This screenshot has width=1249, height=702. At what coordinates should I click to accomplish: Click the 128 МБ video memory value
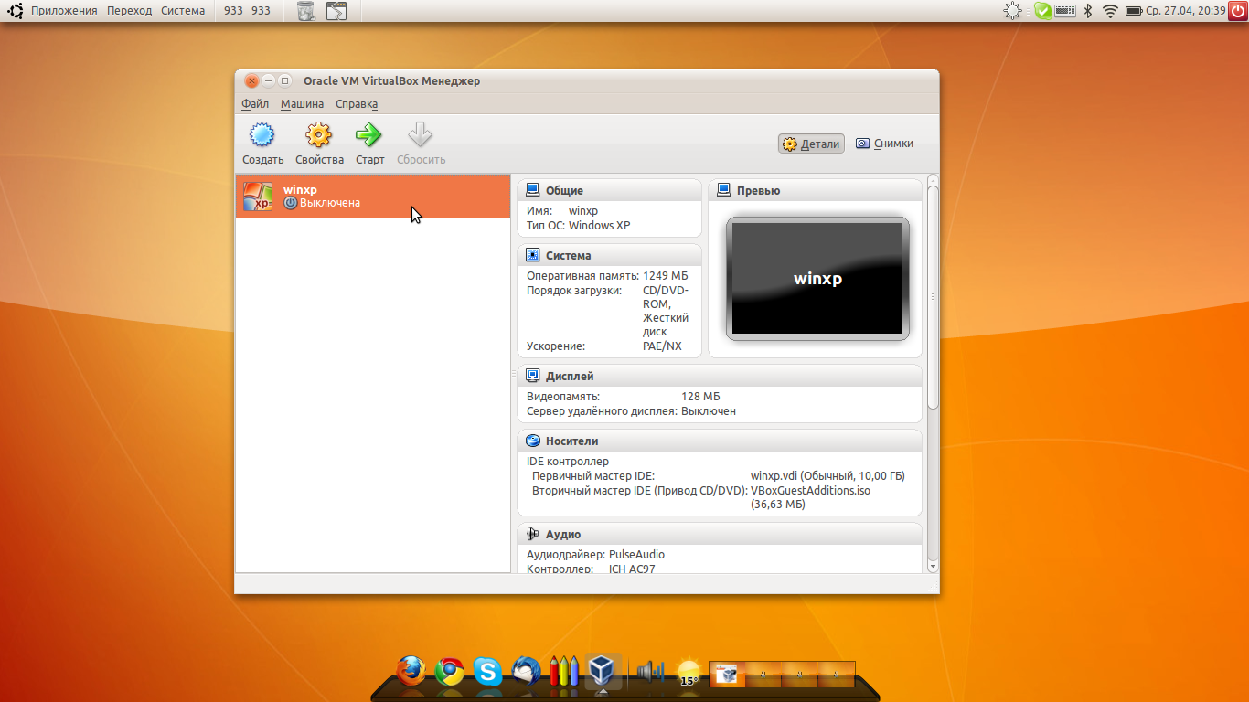(700, 397)
